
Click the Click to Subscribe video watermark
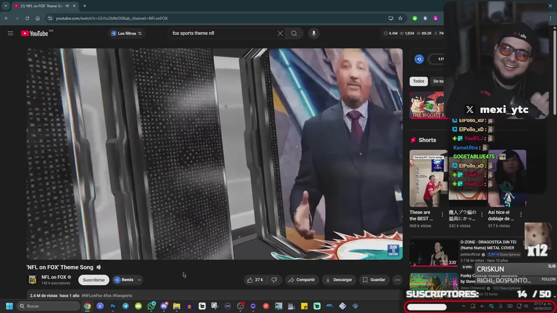click(393, 250)
